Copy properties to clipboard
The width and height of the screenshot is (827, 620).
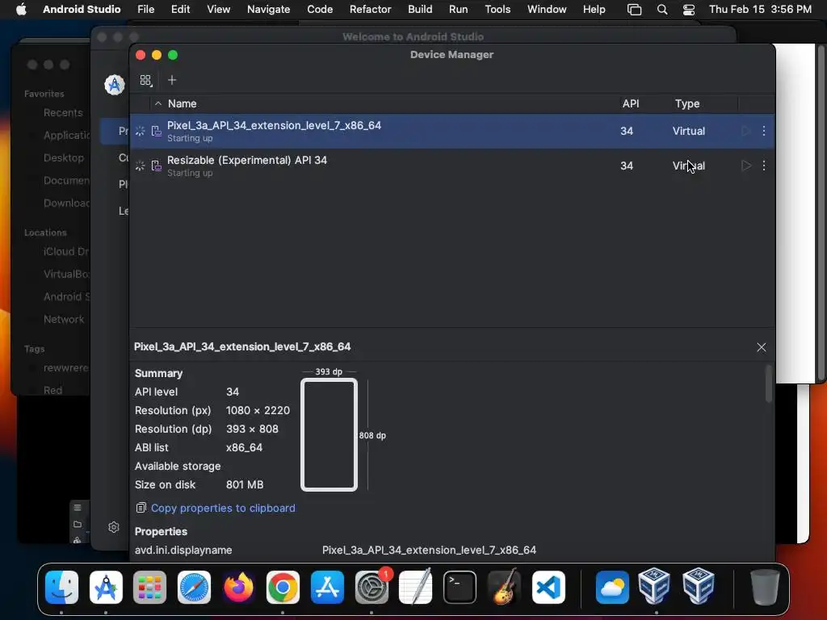pyautogui.click(x=223, y=508)
